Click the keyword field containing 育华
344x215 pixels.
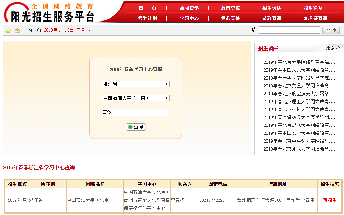pos(136,112)
